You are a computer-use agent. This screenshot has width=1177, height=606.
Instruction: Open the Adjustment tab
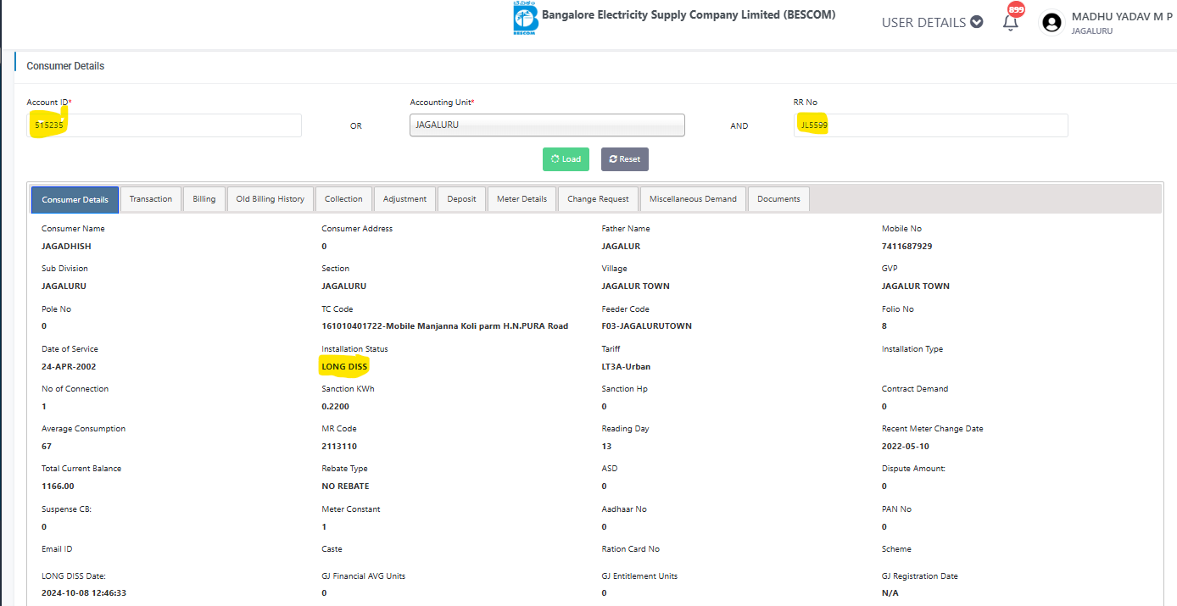tap(404, 199)
